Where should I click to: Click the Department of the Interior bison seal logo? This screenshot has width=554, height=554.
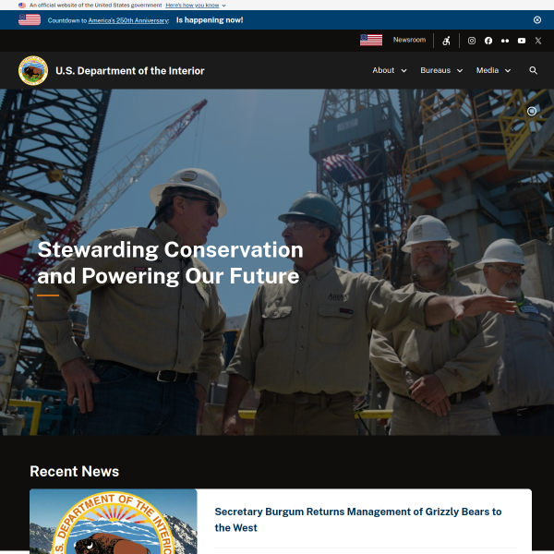33,71
